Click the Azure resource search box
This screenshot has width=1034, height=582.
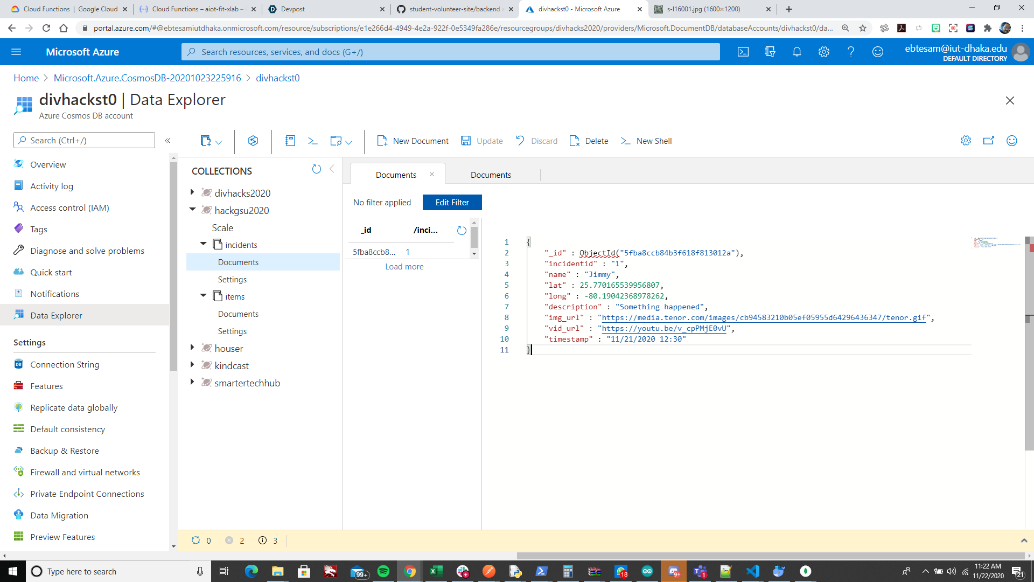(450, 52)
